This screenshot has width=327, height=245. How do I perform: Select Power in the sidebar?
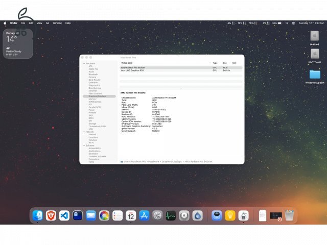tap(91, 110)
